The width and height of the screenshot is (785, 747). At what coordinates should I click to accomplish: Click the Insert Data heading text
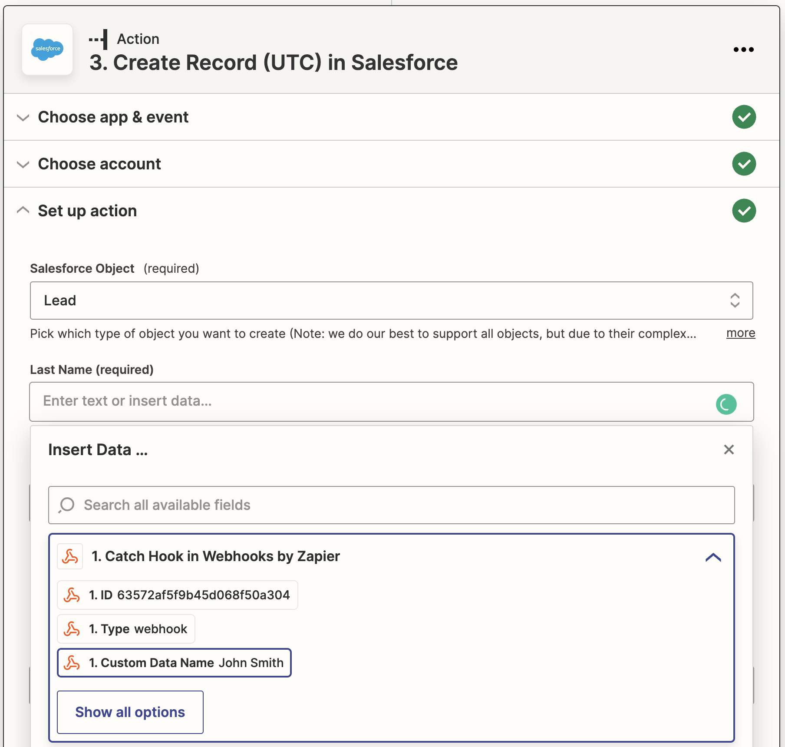click(98, 450)
